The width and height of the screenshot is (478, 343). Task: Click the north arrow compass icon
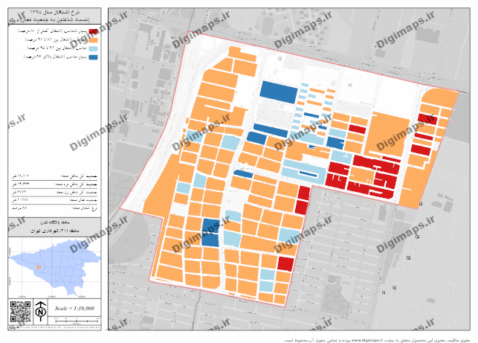[39, 309]
